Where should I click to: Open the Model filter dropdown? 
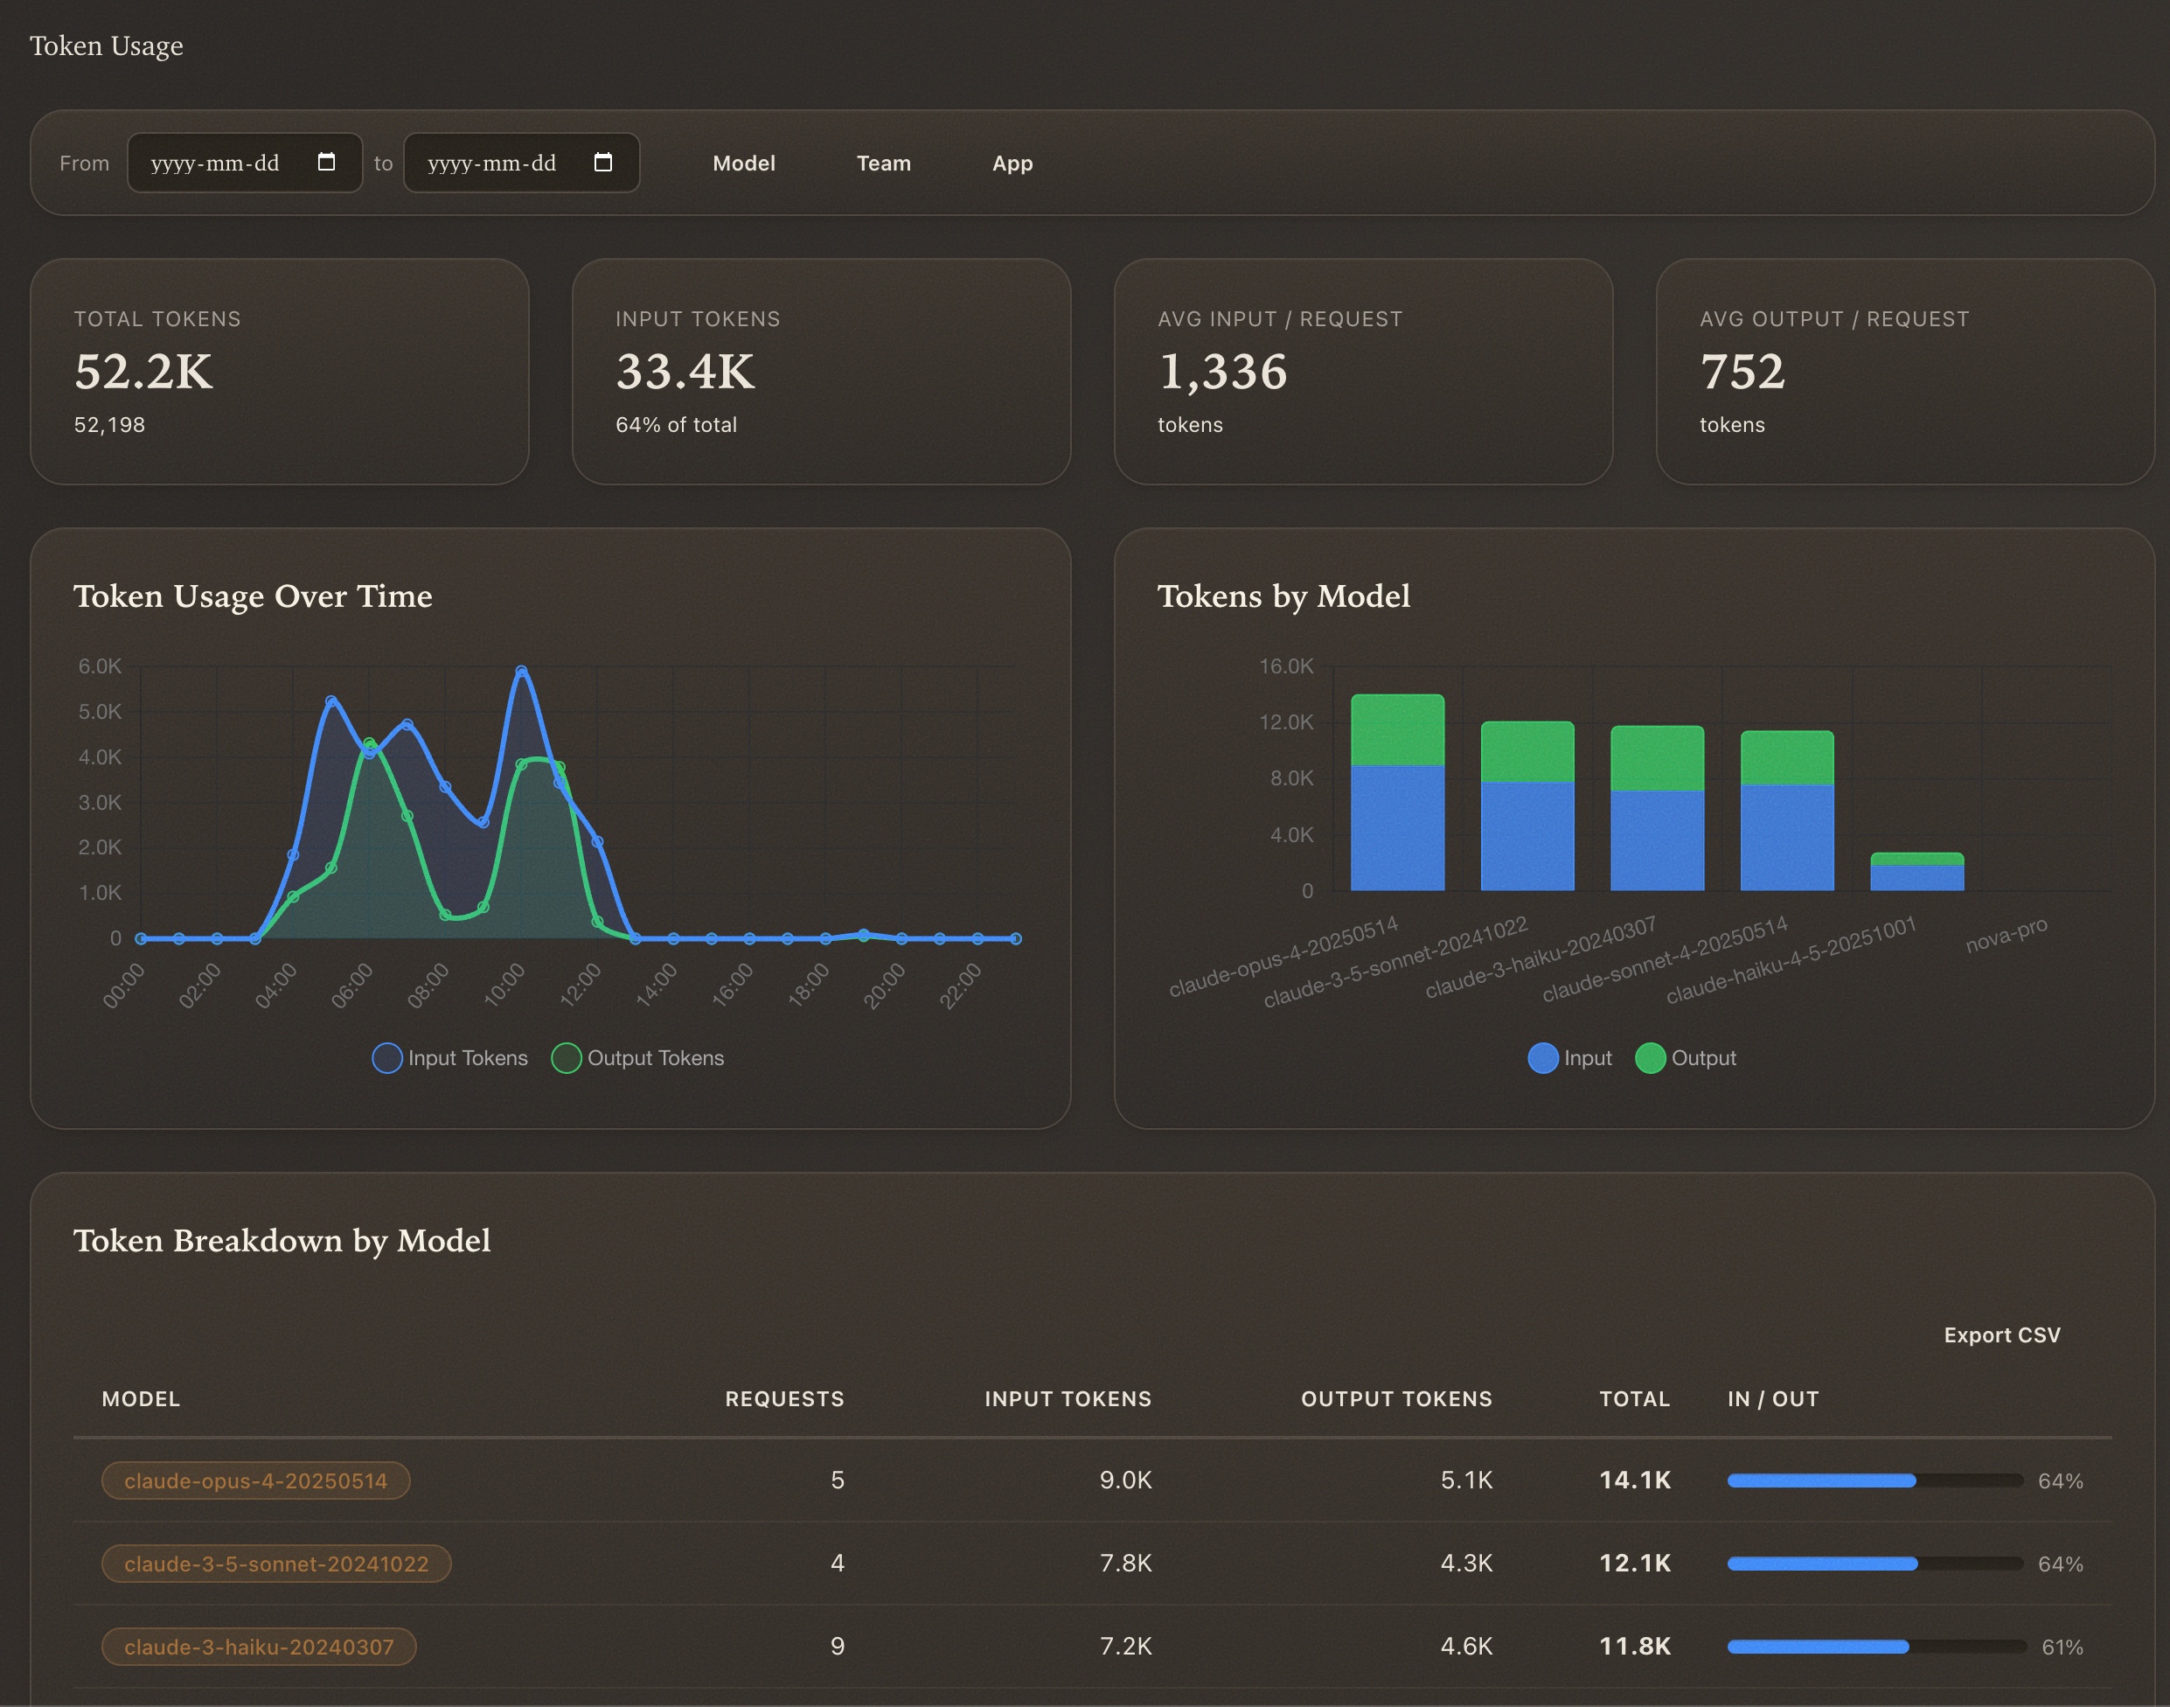pos(743,163)
